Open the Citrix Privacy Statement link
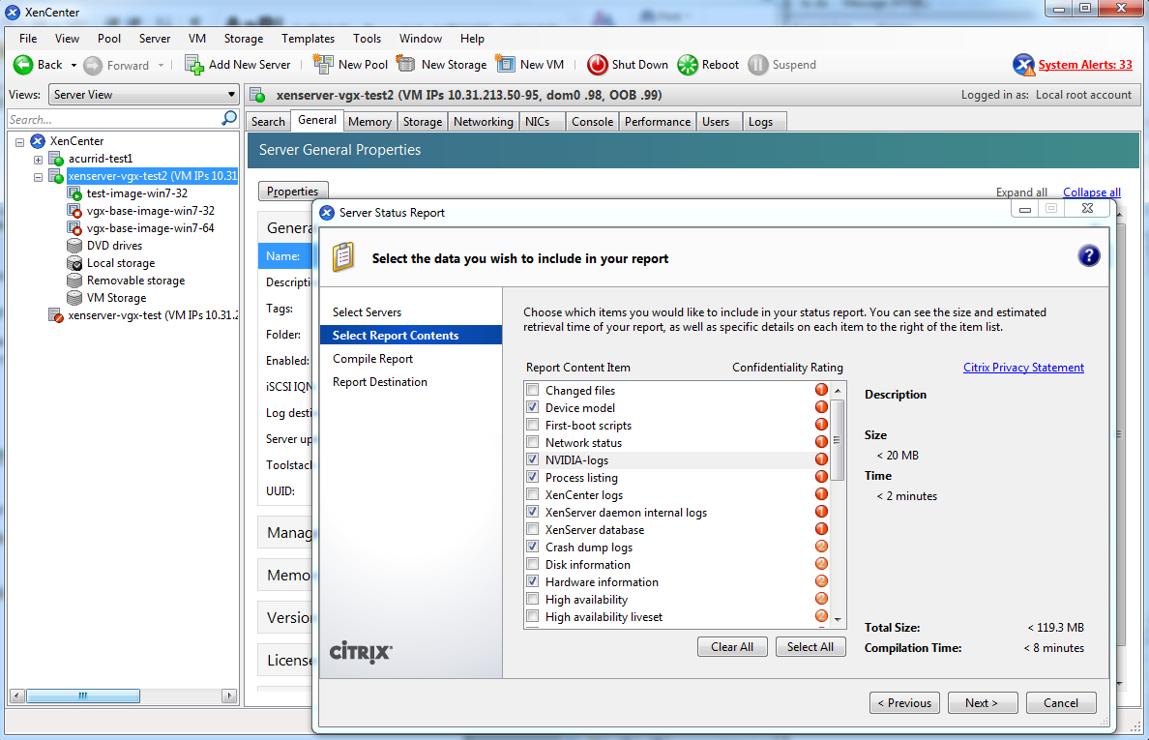 (x=1023, y=367)
